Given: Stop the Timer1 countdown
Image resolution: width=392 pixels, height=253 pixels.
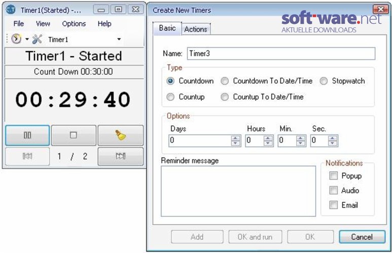Looking at the screenshot, I should tap(74, 135).
